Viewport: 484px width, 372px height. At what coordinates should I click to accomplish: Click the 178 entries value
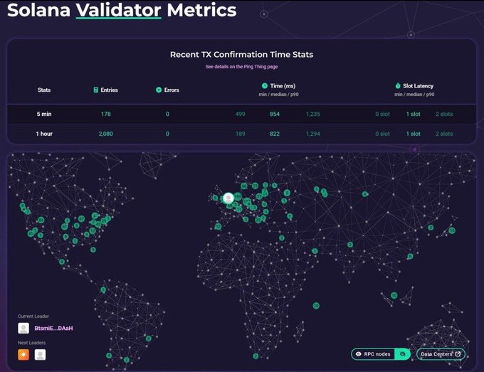pyautogui.click(x=106, y=114)
